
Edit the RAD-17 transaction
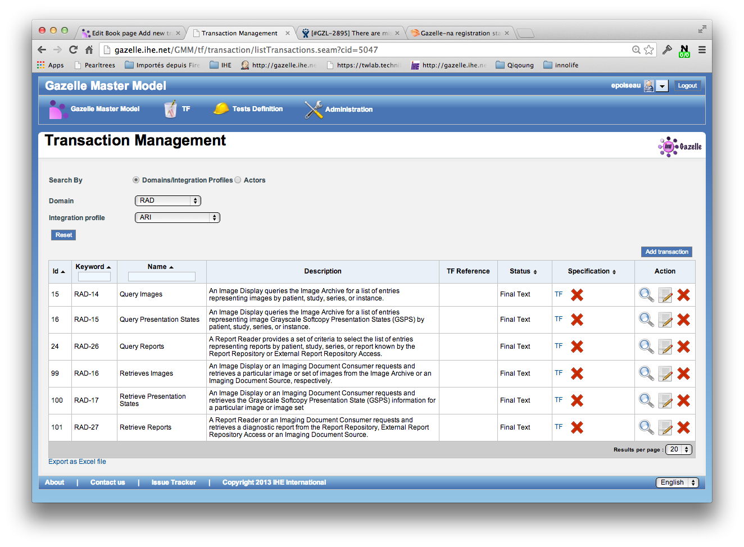point(665,400)
